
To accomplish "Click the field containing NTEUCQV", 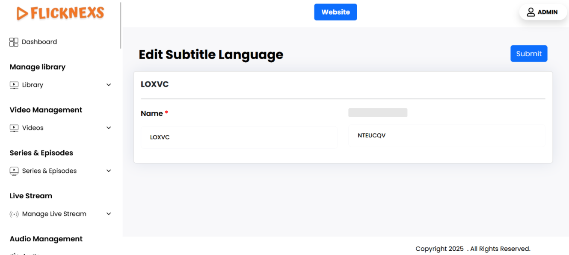I will coord(447,136).
